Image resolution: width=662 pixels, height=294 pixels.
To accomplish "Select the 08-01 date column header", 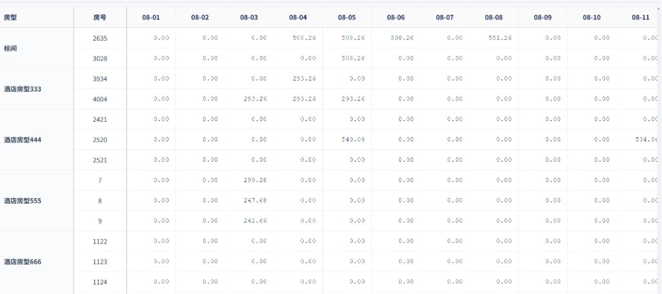I will (151, 17).
